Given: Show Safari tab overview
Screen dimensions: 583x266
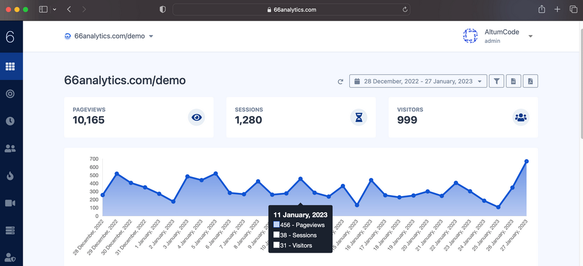Looking at the screenshot, I should (x=573, y=10).
